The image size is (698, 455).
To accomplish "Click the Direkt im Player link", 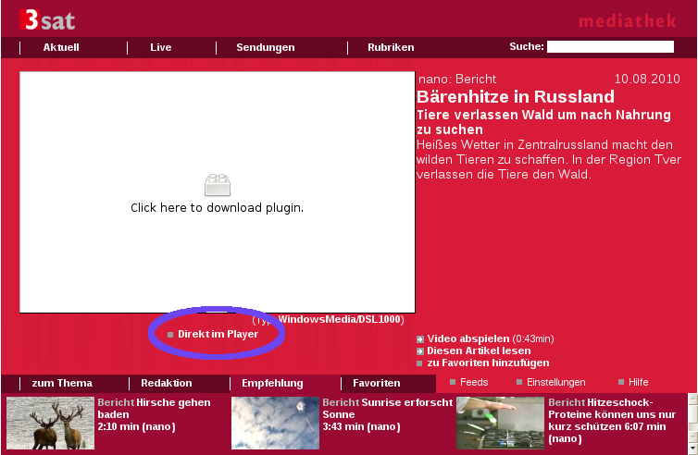I will [x=218, y=334].
